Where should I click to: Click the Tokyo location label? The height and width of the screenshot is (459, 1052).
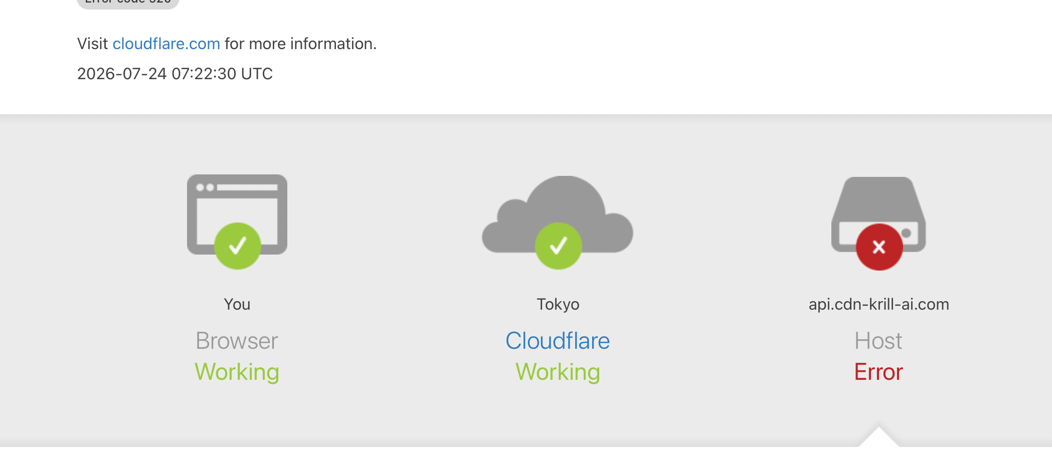click(558, 304)
